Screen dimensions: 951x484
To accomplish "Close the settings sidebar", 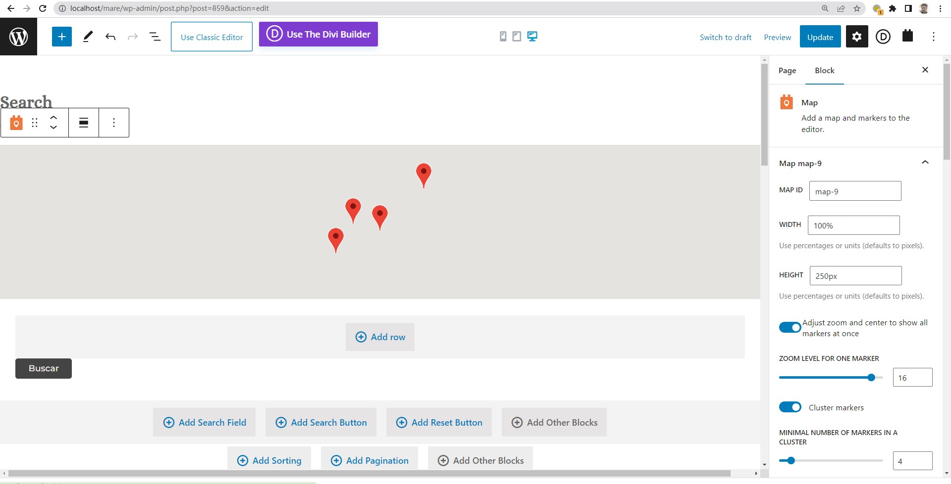I will click(x=925, y=70).
